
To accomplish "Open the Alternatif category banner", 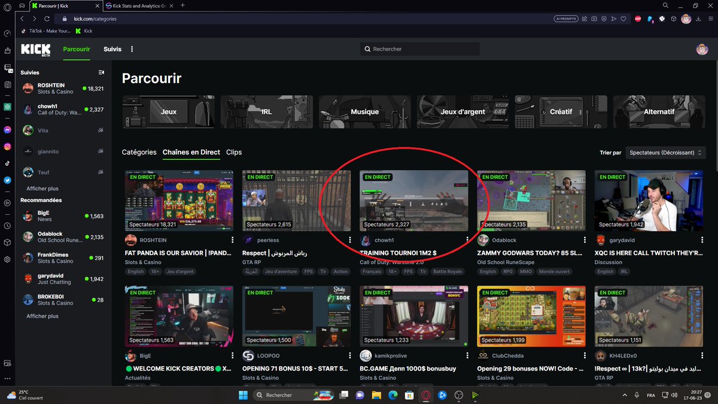I will (659, 111).
